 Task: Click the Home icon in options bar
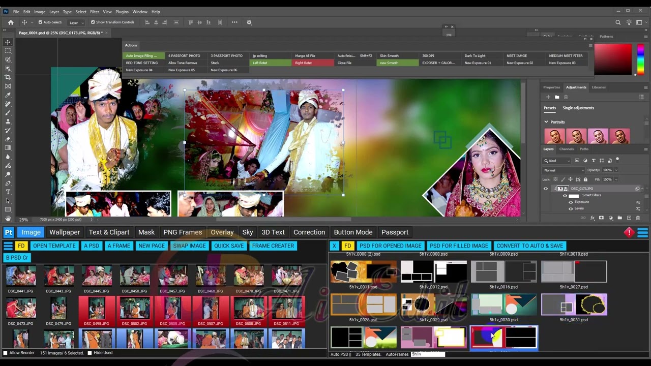pyautogui.click(x=11, y=22)
